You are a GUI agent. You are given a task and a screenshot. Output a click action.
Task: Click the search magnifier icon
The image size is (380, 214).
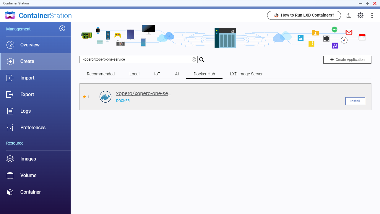(x=202, y=59)
